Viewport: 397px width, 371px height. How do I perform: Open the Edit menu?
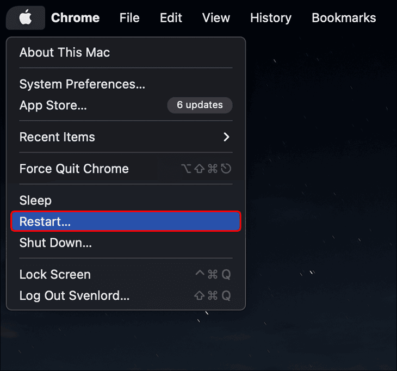[x=171, y=18]
